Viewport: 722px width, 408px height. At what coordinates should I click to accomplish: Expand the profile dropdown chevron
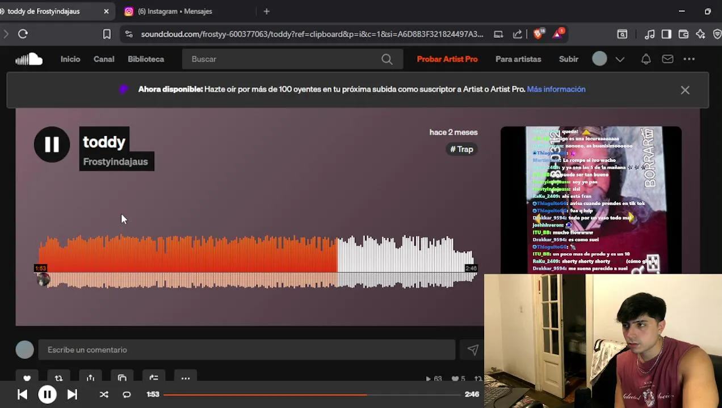click(620, 59)
